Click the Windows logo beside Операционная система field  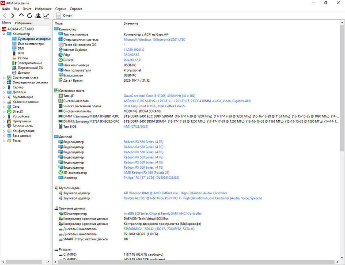(61, 39)
